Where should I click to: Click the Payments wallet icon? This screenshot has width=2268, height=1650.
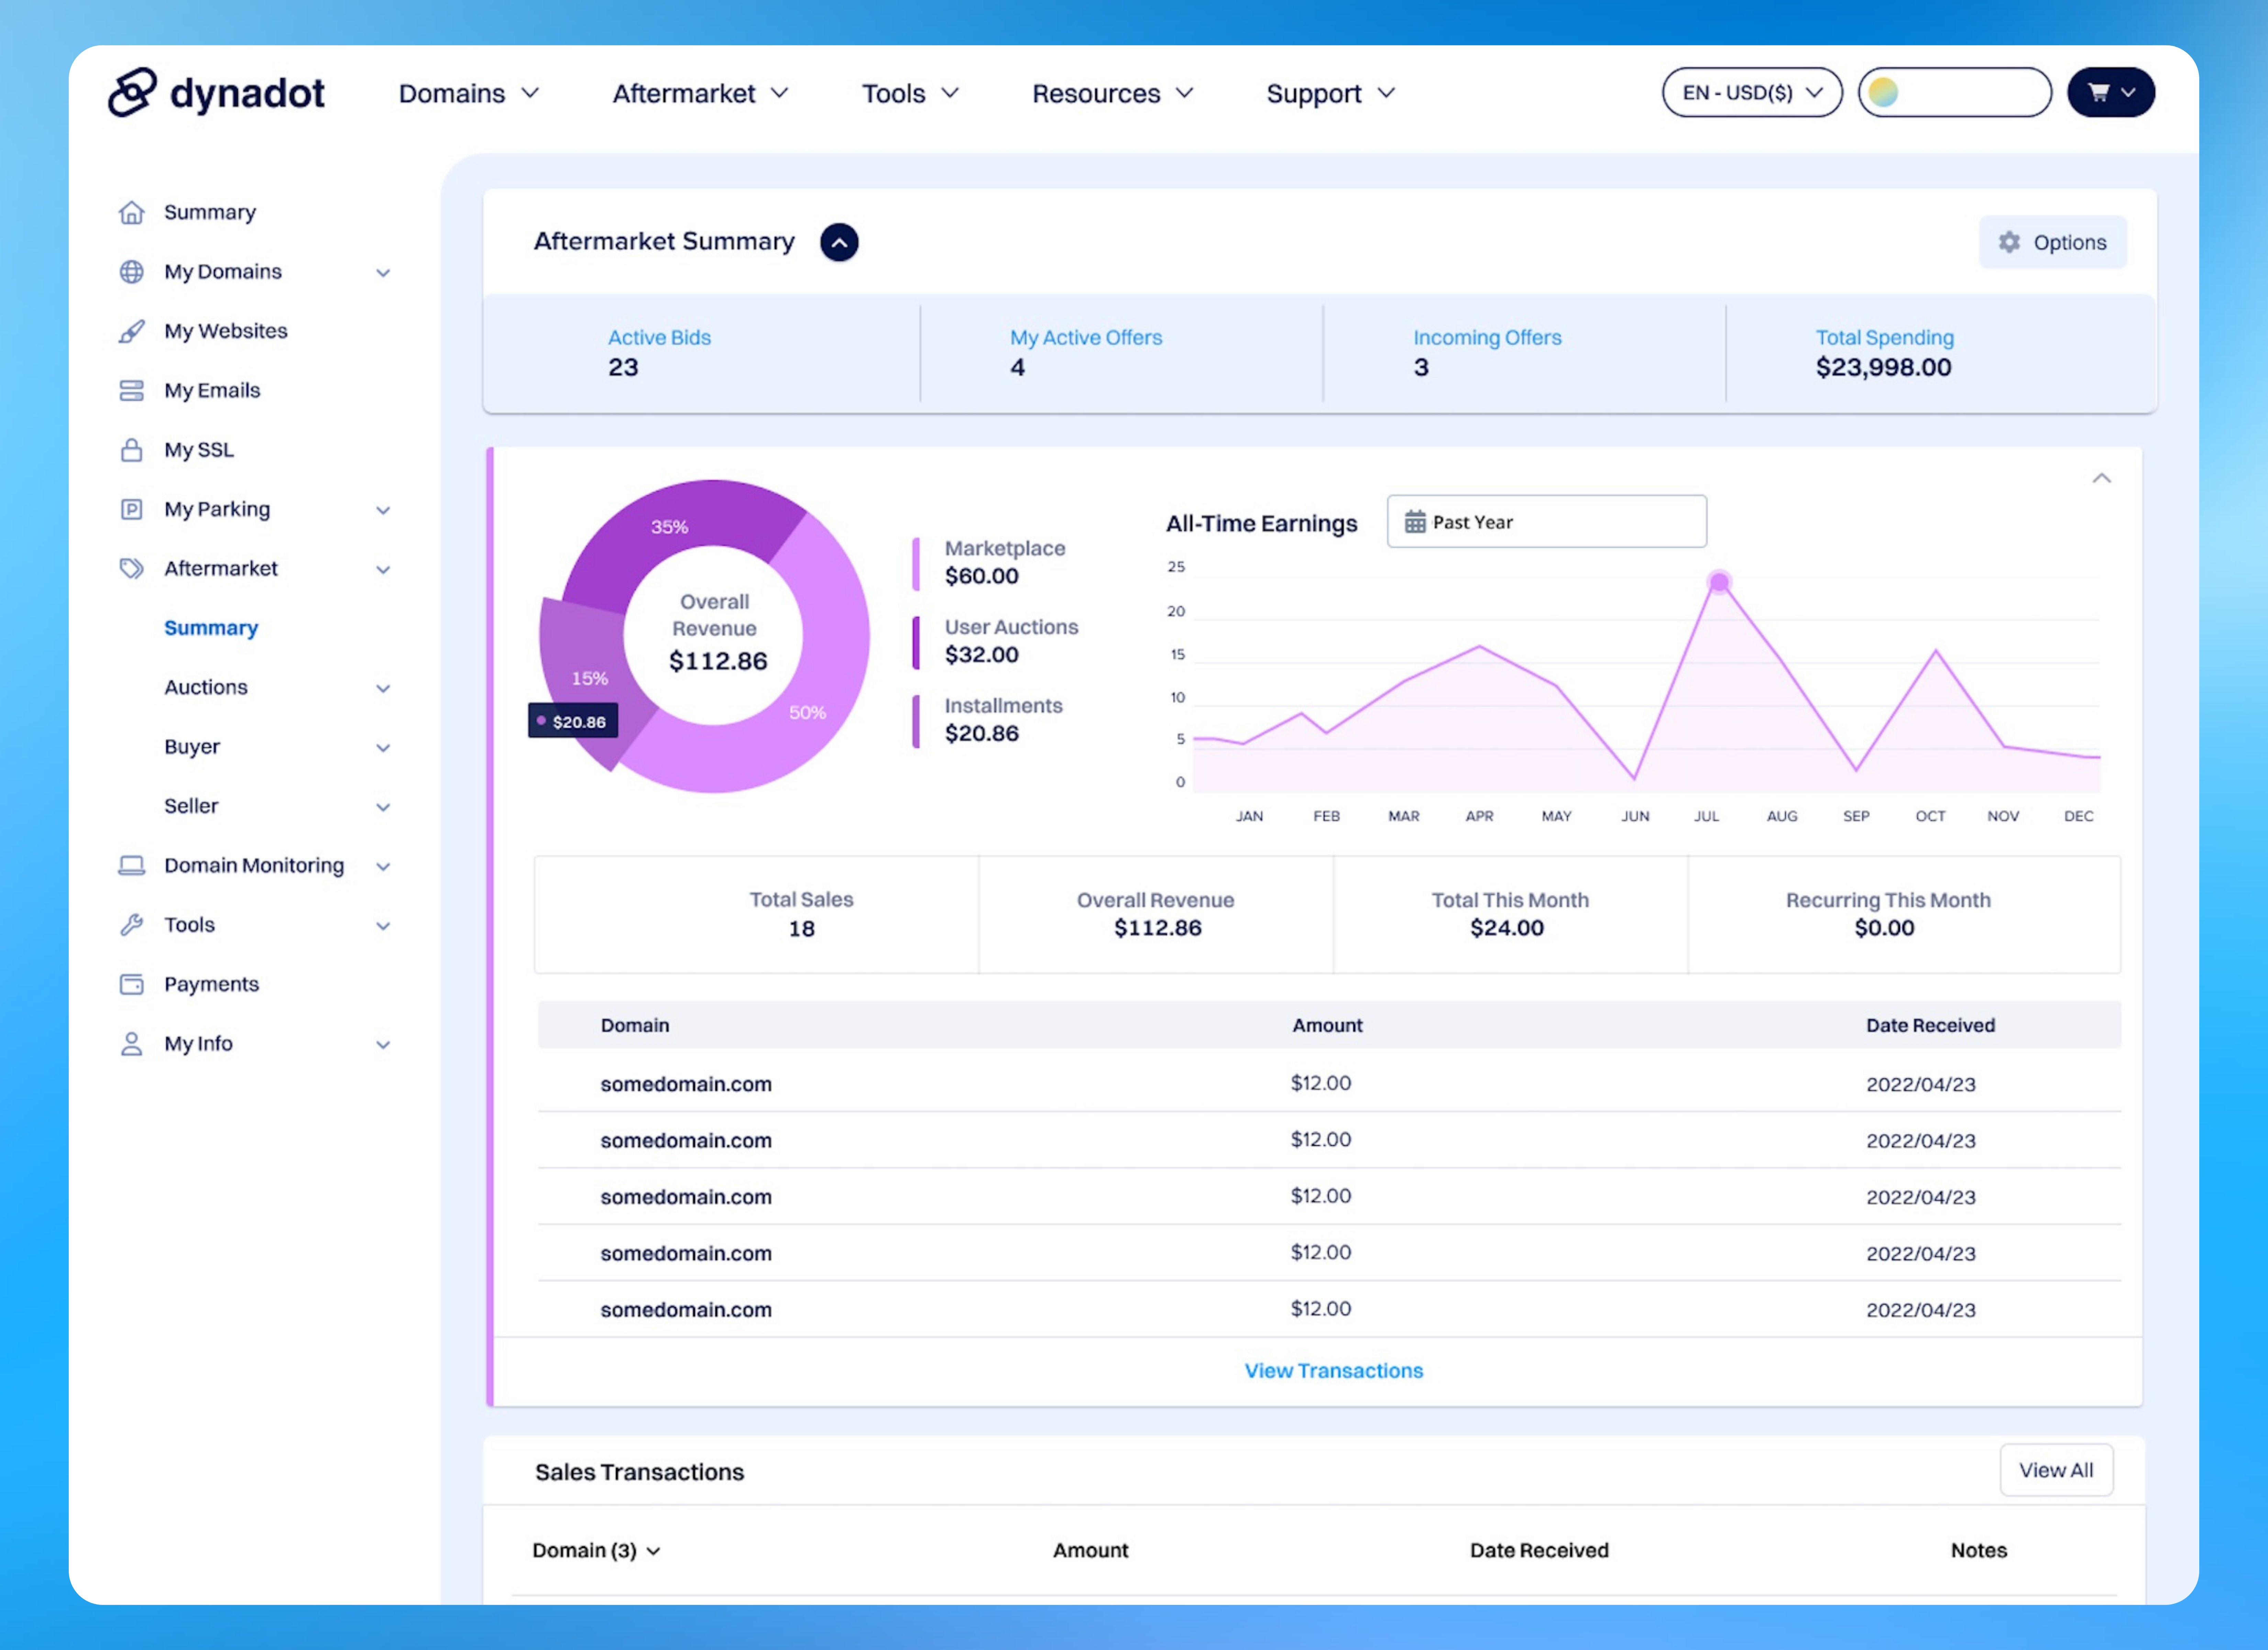pos(131,984)
